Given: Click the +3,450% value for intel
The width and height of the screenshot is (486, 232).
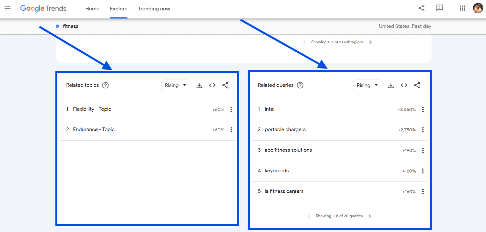Looking at the screenshot, I should coord(407,109).
